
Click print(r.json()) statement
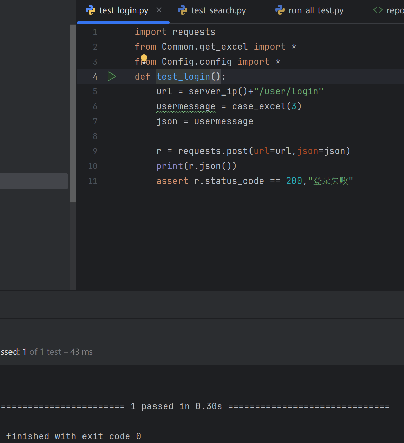pyautogui.click(x=196, y=166)
